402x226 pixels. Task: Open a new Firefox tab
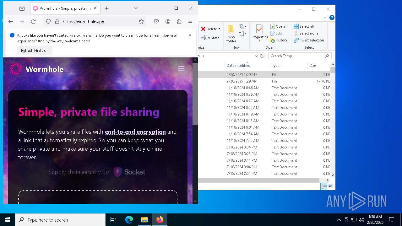(107, 8)
